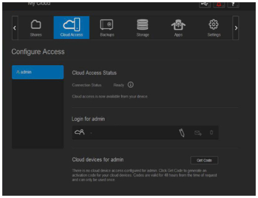Click the 'Connection Status' label
The width and height of the screenshot is (258, 198).
pos(87,85)
